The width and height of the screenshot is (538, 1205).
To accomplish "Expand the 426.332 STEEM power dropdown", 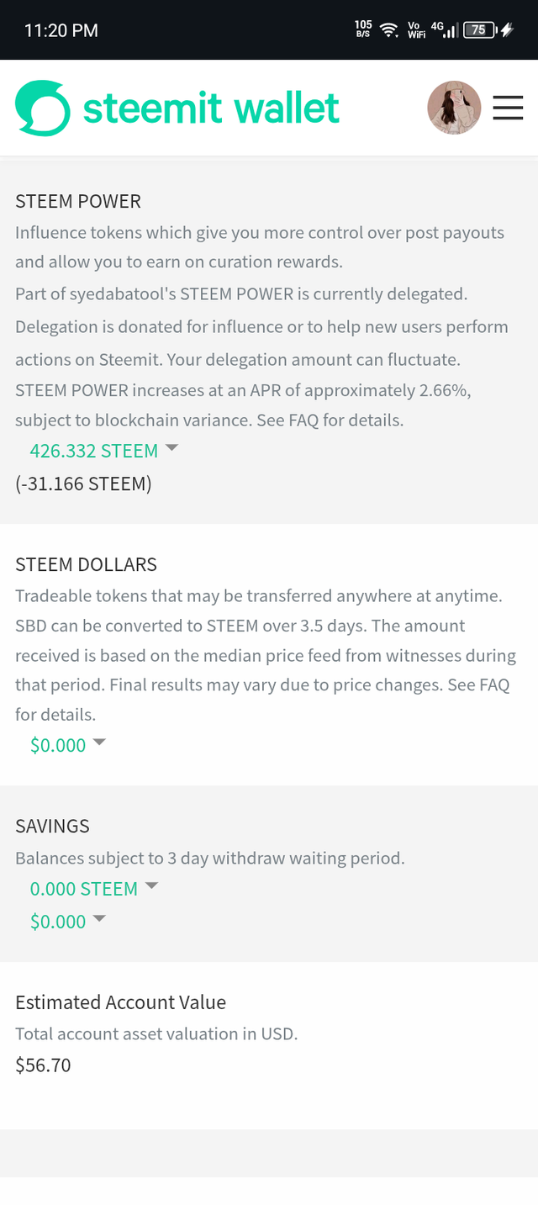I will tap(171, 448).
